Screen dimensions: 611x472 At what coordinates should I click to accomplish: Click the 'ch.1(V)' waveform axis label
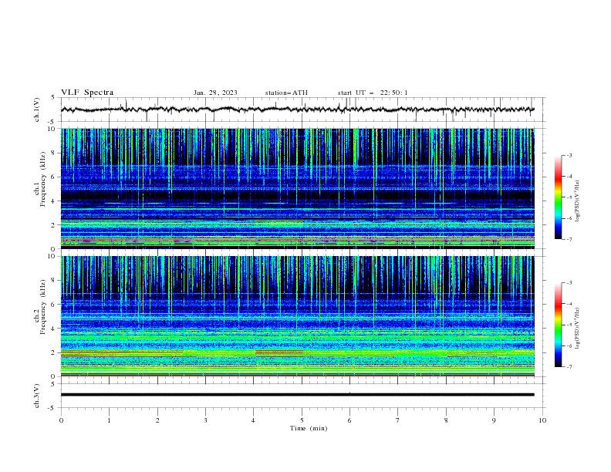click(x=37, y=110)
